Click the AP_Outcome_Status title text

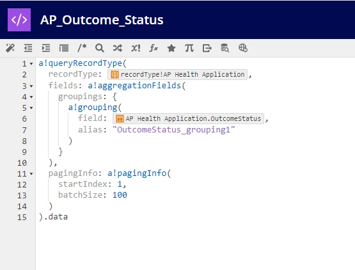pyautogui.click(x=102, y=20)
